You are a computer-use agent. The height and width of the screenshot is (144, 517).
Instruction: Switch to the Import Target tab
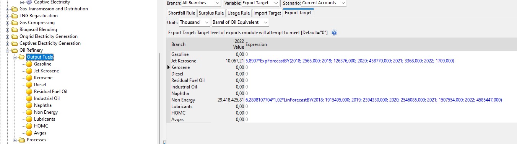click(267, 13)
